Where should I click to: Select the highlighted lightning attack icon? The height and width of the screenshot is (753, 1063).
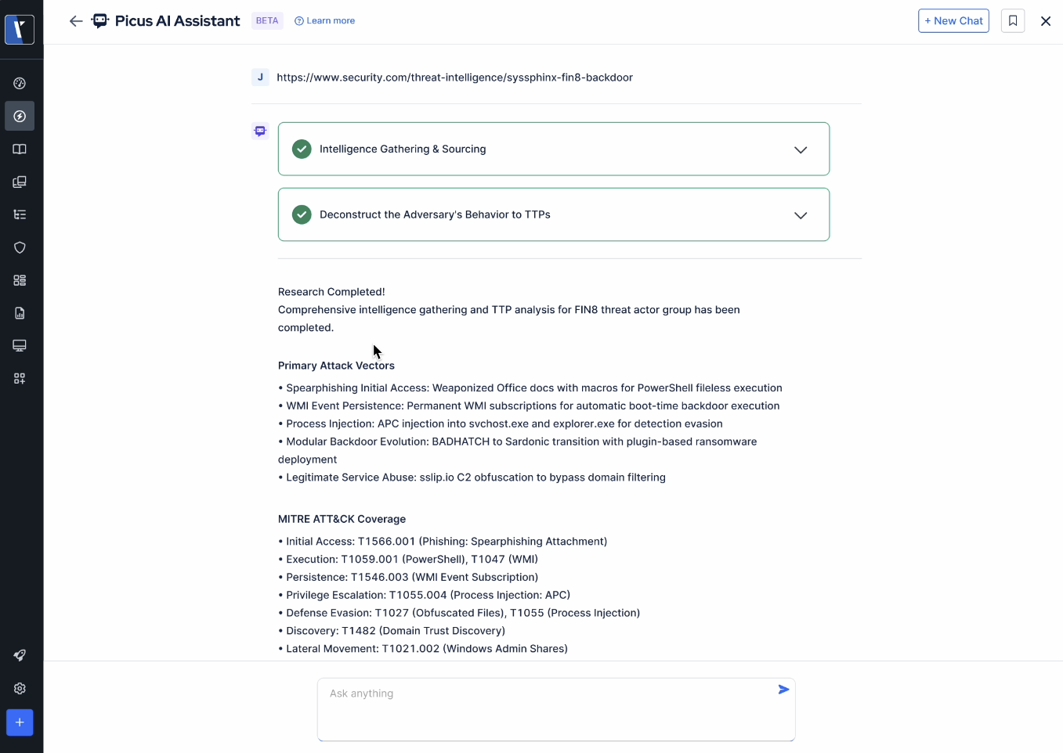click(20, 116)
